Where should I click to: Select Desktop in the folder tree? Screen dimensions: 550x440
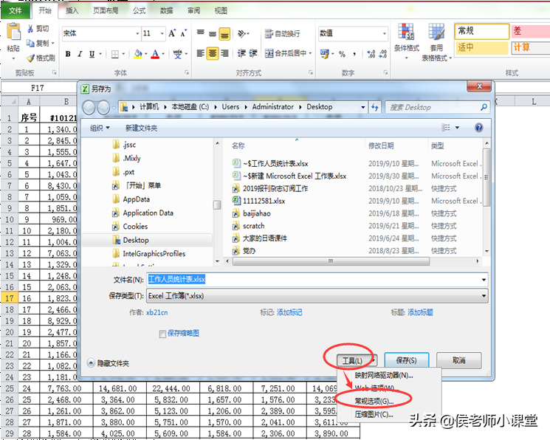136,240
